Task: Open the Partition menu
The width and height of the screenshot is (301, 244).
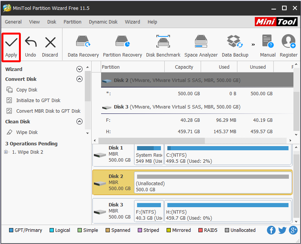Action: (72, 22)
